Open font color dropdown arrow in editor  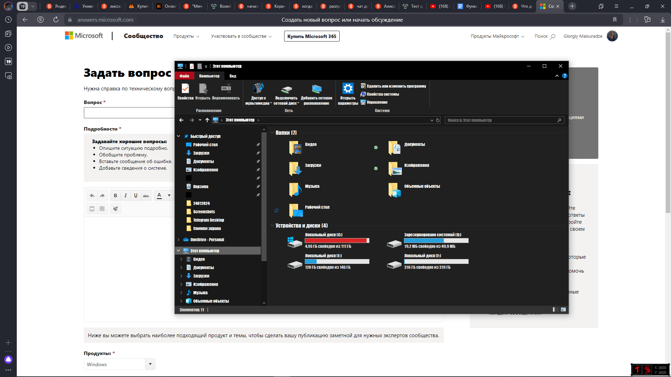coord(169,195)
